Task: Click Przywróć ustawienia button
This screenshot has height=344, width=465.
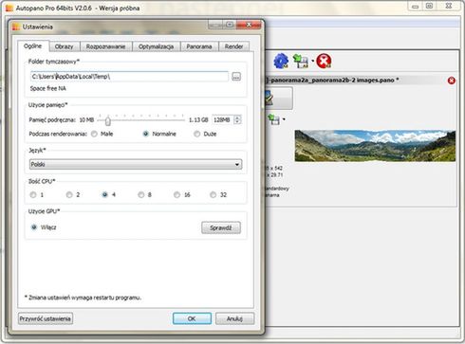Action: tap(46, 318)
